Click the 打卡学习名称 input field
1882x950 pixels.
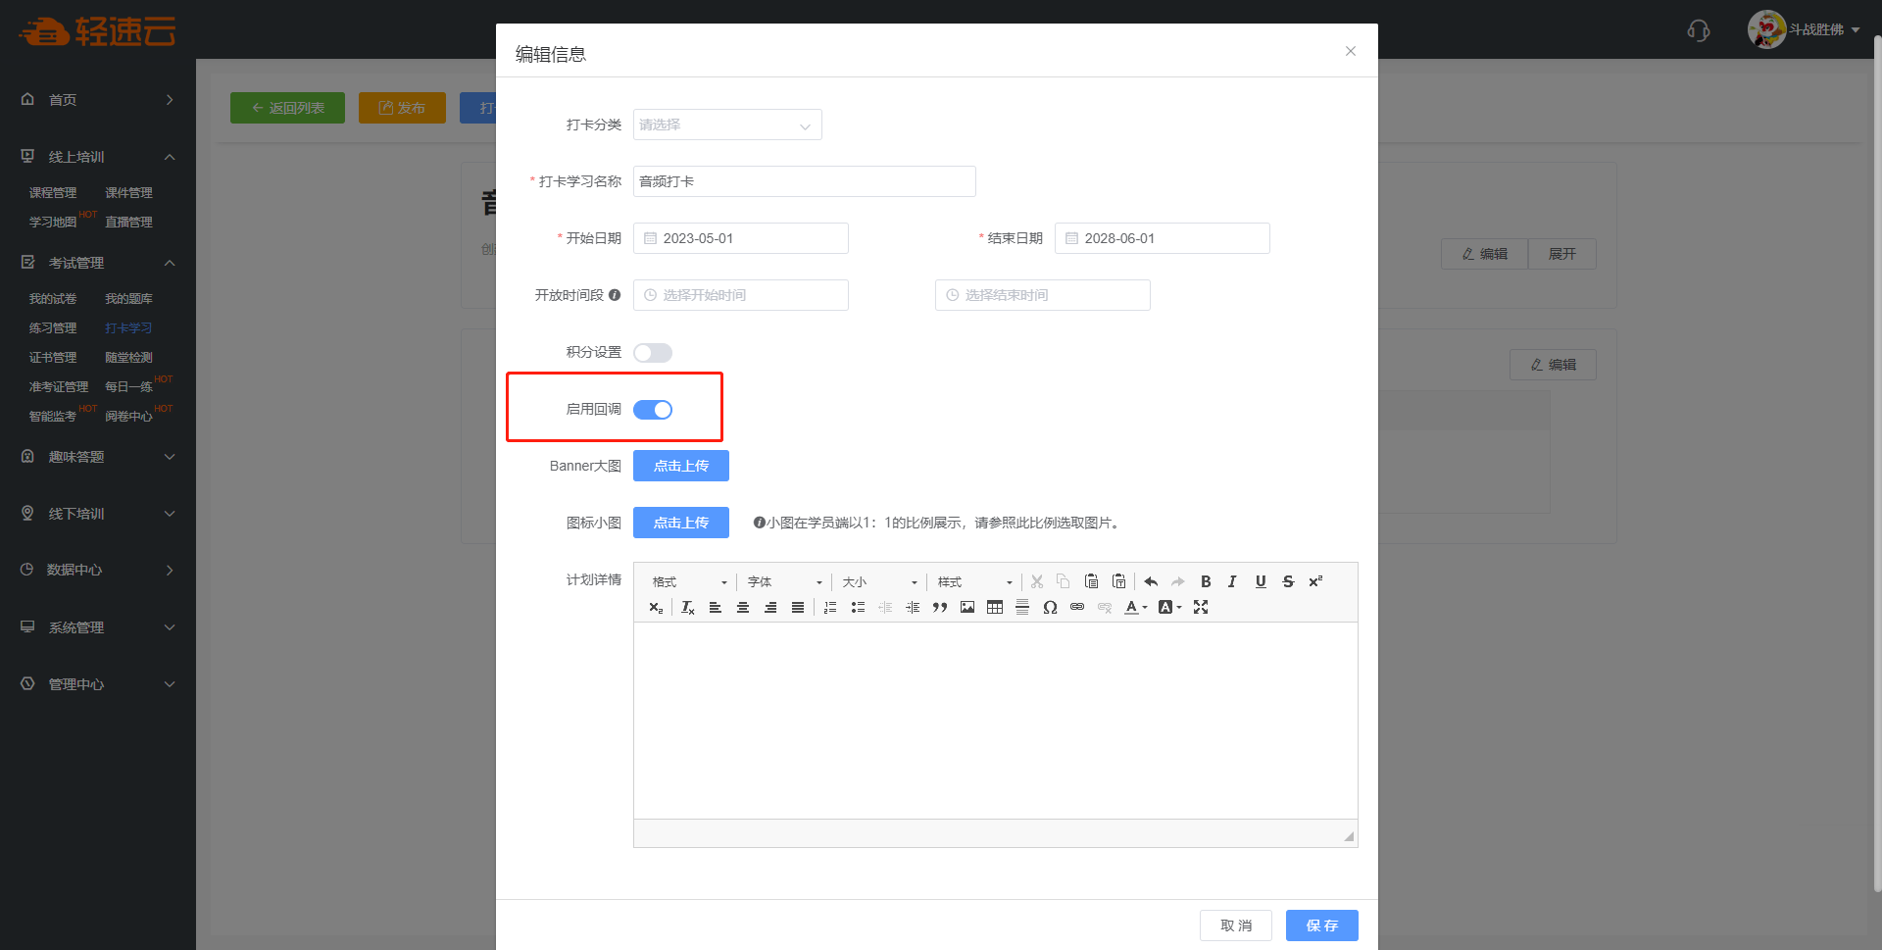(x=804, y=181)
